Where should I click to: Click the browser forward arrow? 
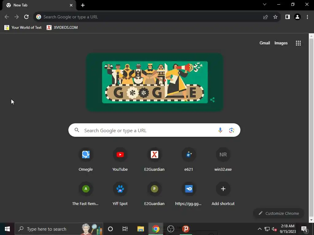tap(17, 17)
